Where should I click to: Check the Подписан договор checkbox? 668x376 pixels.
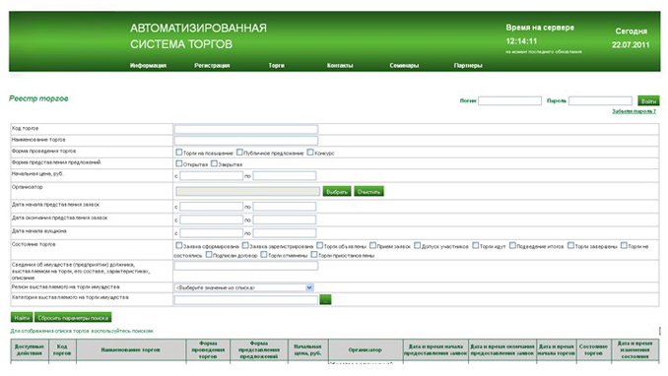[208, 255]
